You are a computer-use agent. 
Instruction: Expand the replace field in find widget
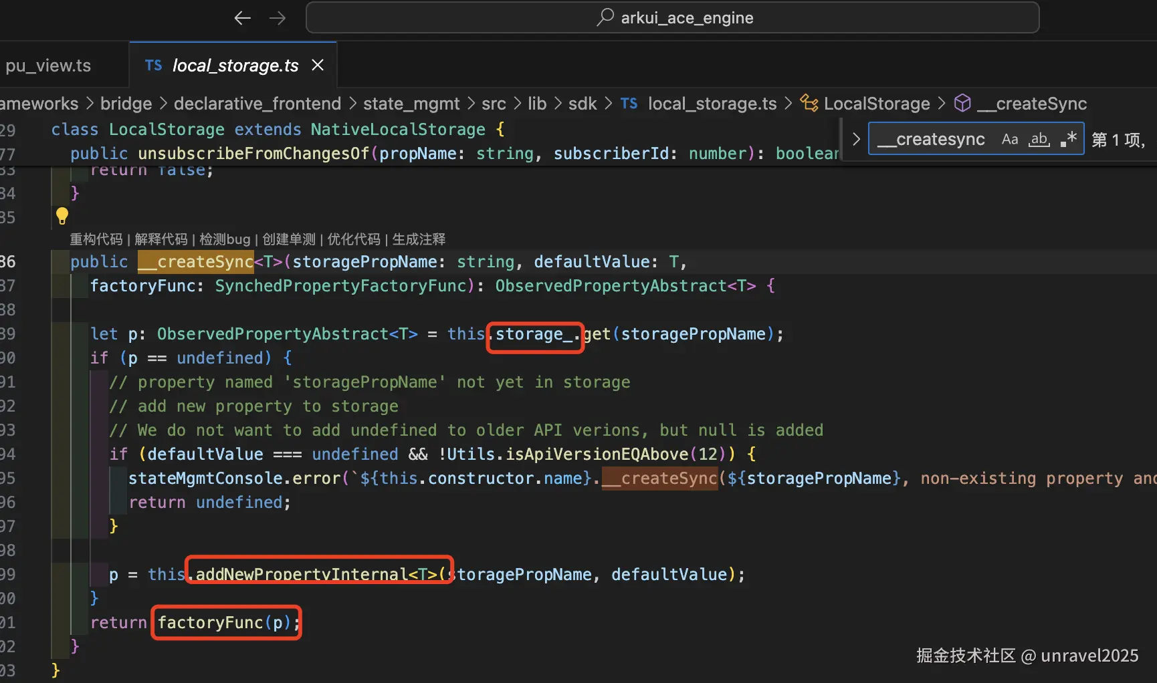click(856, 139)
